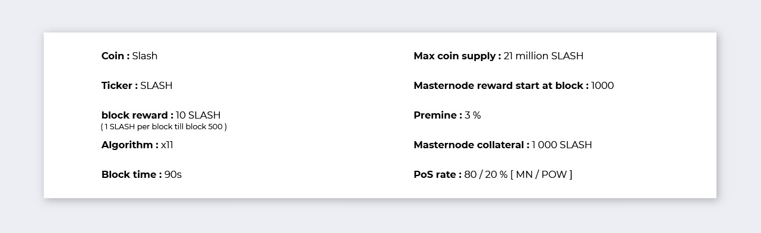Click the Max coin supply label
Viewport: 761px width, 233px height.
pyautogui.click(x=457, y=56)
